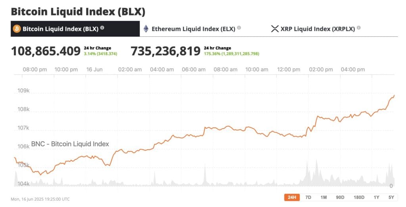406x207 pixels.
Task: Open info icon beside XRP Liquid Index
Action: tap(359, 28)
